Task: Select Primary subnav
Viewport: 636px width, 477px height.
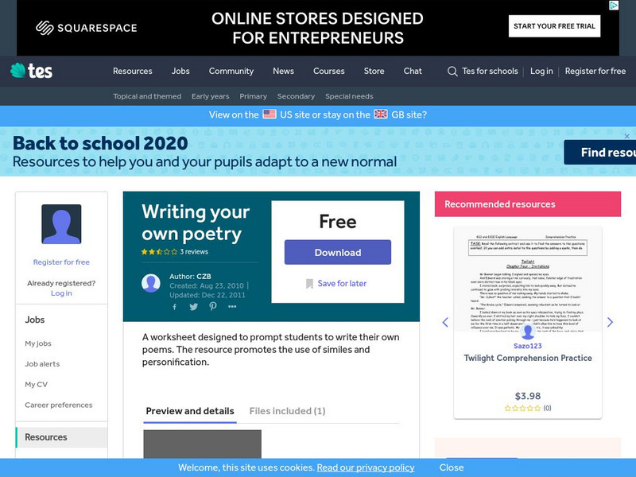Action: 253,96
